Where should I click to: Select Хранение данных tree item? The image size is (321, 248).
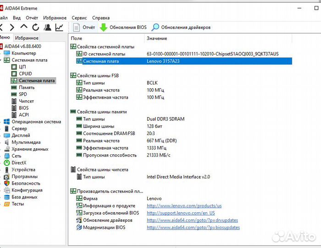pyautogui.click(x=30, y=149)
